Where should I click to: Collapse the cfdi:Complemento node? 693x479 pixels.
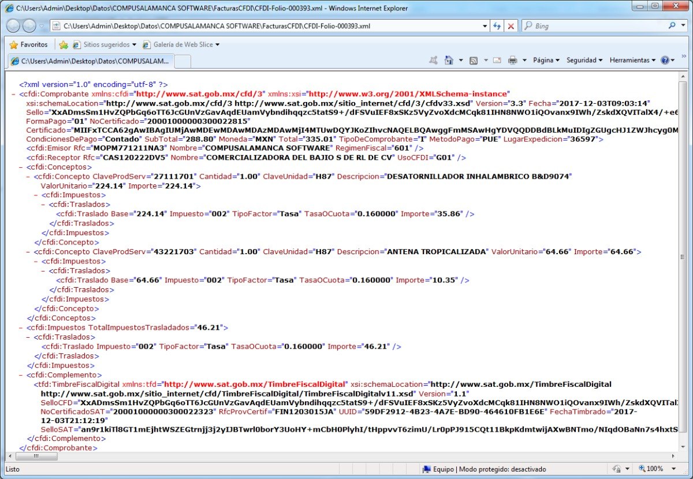point(21,375)
